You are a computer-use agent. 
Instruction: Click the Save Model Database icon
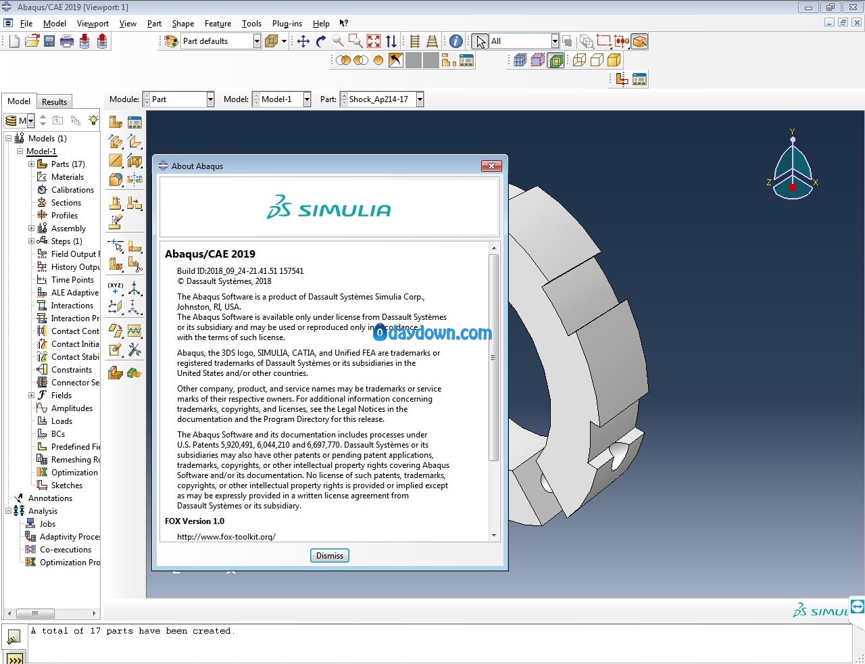click(x=49, y=41)
